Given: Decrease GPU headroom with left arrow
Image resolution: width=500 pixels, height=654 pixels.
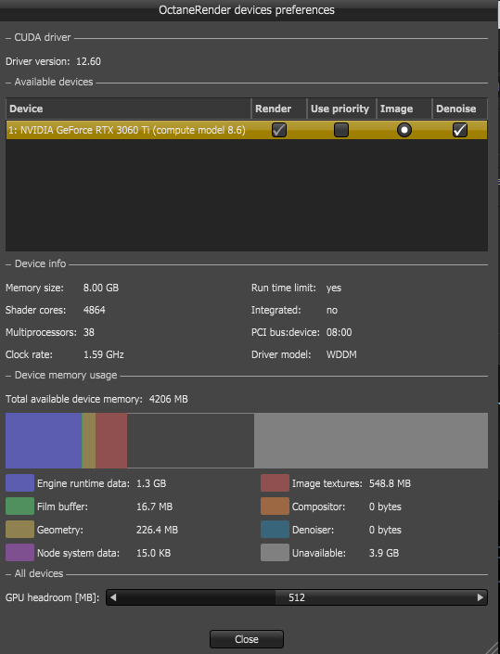Looking at the screenshot, I should [x=112, y=597].
